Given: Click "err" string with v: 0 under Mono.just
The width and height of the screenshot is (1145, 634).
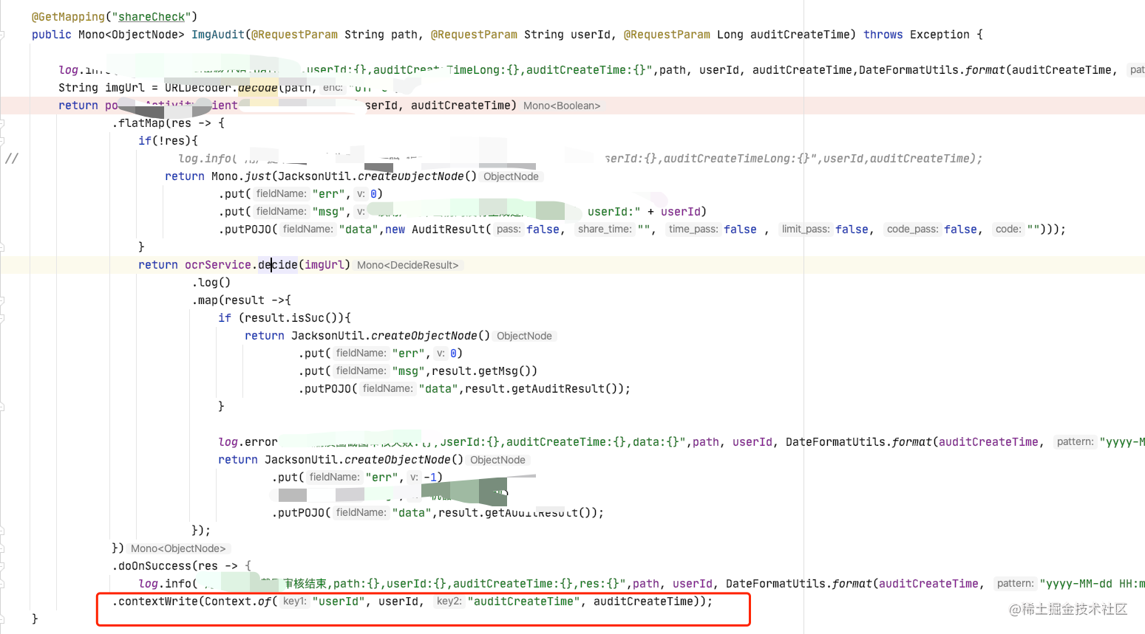Looking at the screenshot, I should click(328, 194).
